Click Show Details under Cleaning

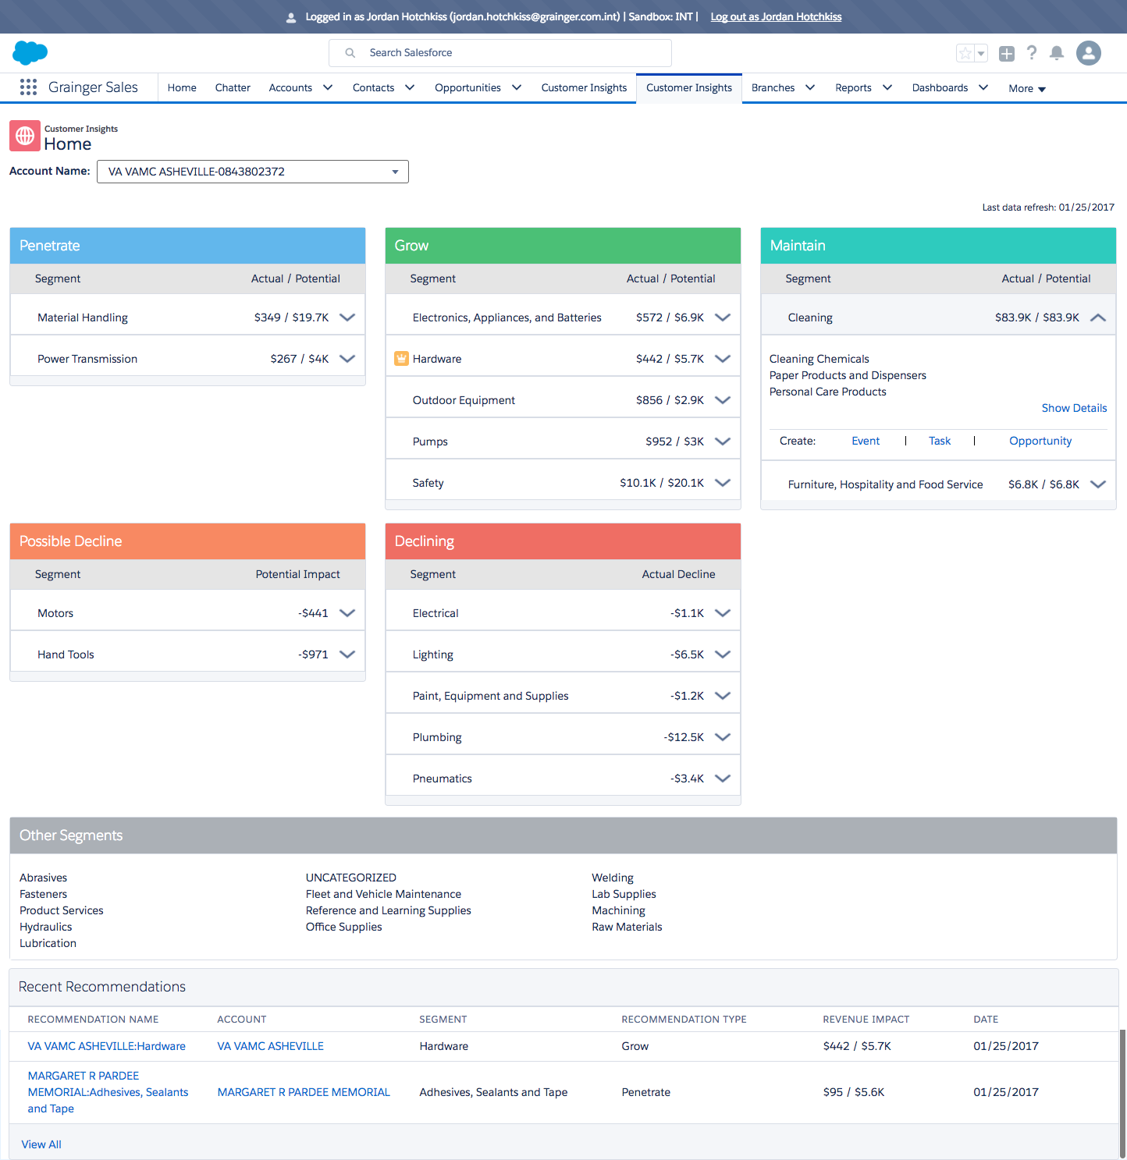pyautogui.click(x=1074, y=408)
